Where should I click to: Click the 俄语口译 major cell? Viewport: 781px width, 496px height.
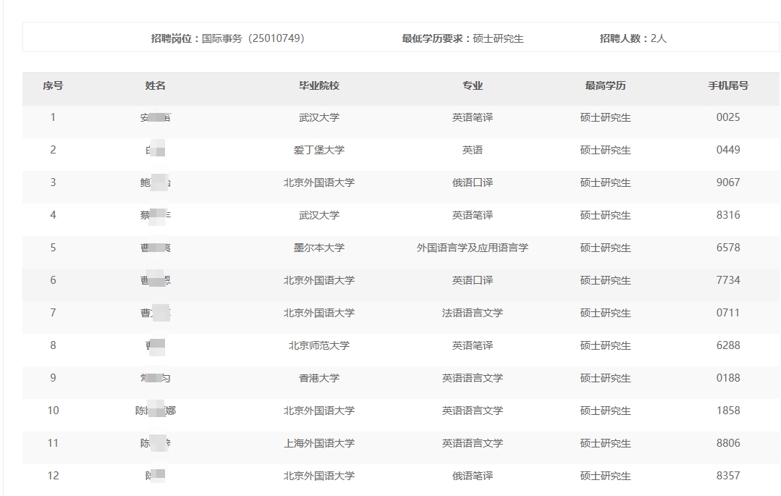tap(473, 182)
